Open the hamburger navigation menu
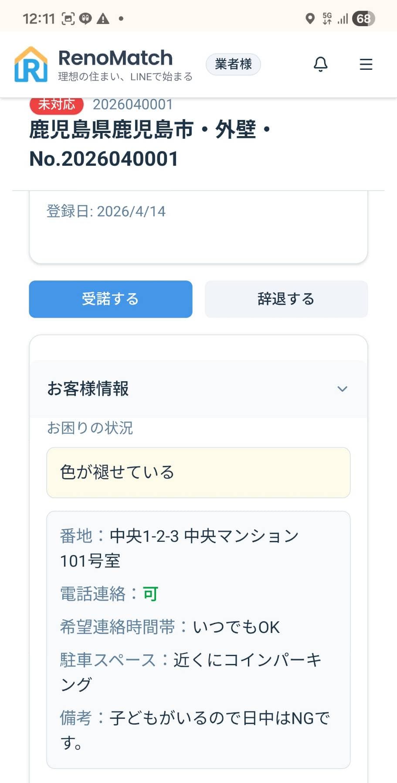 coord(366,64)
